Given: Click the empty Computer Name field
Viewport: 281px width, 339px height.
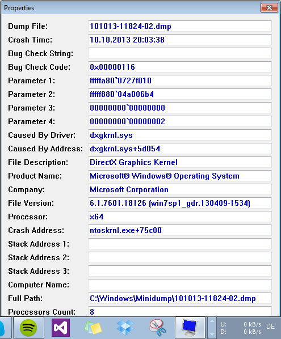Looking at the screenshot, I should (180, 285).
